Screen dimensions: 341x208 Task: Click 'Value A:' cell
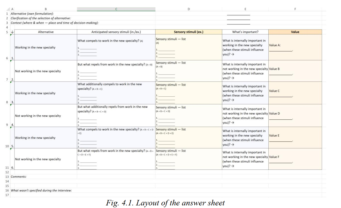tap(295, 47)
